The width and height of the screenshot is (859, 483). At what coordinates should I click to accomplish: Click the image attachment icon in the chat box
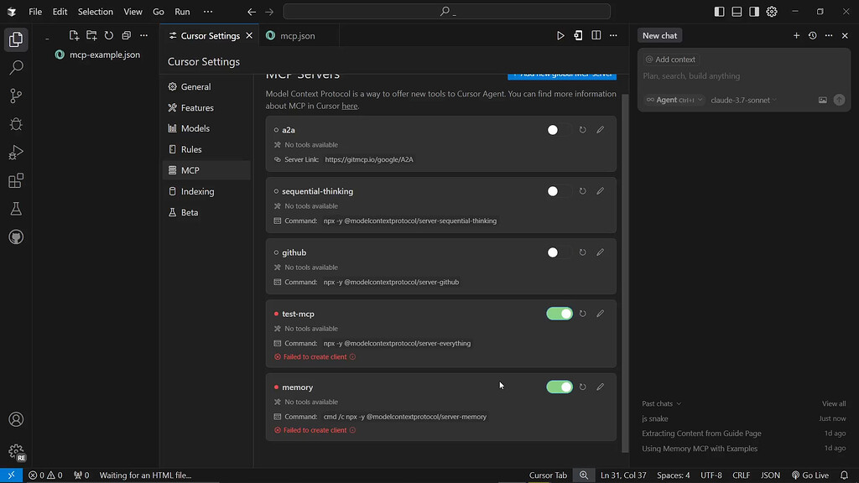[823, 99]
